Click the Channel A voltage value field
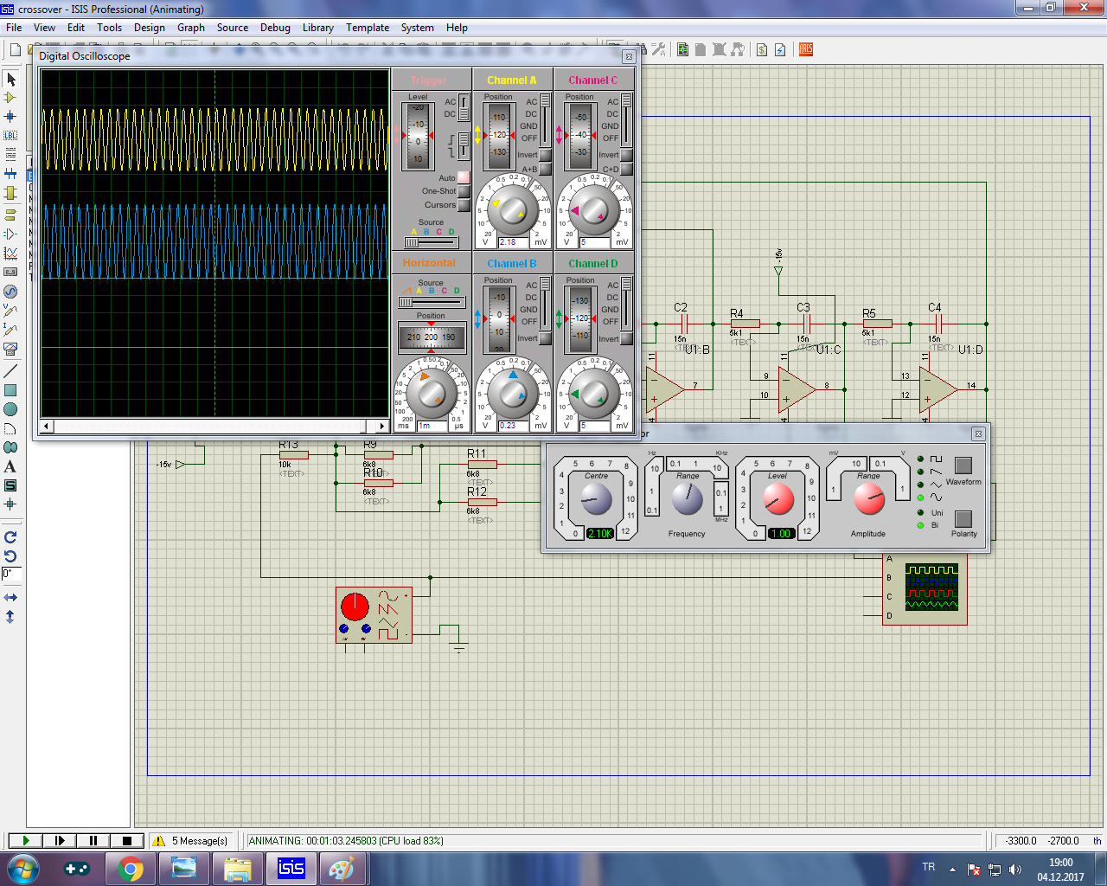Screen dimensions: 1107x886 (x=515, y=242)
